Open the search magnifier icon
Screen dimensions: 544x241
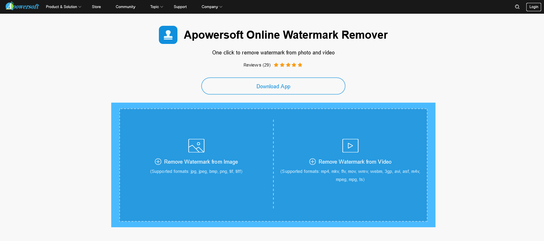click(517, 7)
